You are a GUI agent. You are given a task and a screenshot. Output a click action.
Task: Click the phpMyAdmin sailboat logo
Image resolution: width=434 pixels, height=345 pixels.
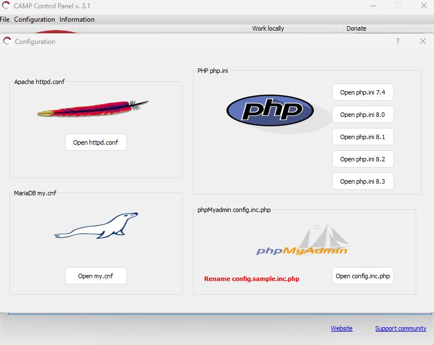point(303,241)
